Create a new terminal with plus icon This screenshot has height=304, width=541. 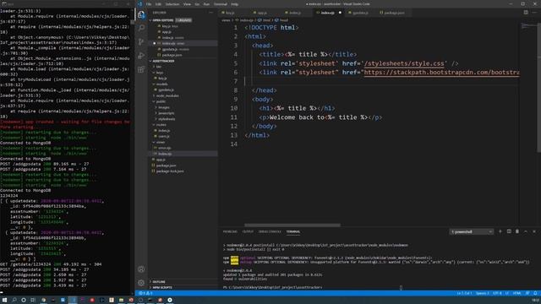[x=500, y=231]
